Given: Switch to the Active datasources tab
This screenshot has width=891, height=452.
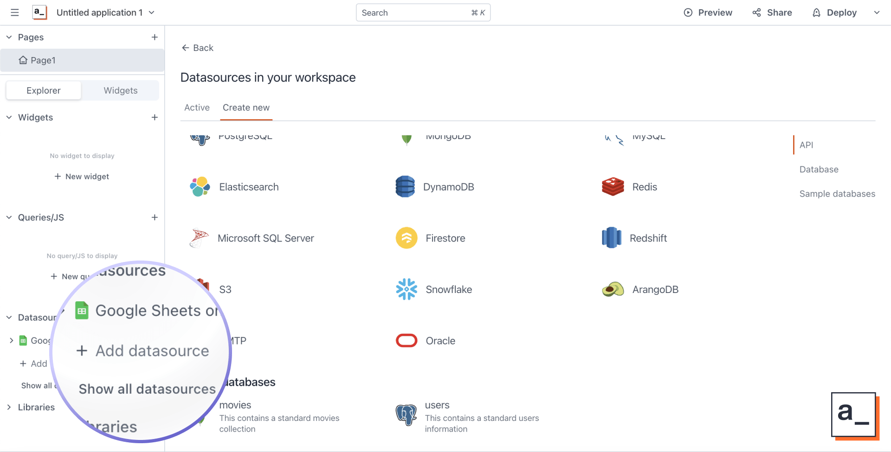Looking at the screenshot, I should click(x=197, y=107).
